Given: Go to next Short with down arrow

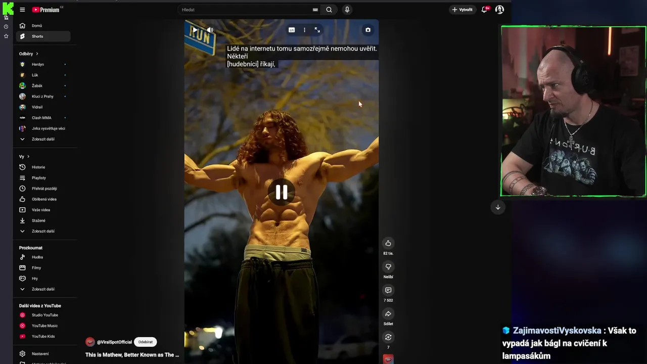Looking at the screenshot, I should 498,207.
